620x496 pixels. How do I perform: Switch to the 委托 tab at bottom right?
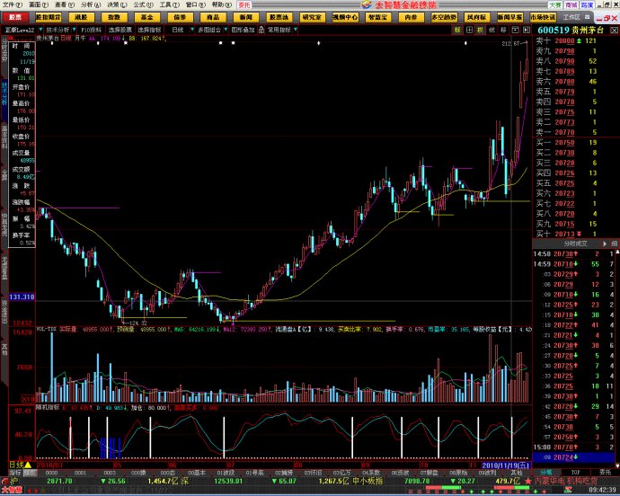click(x=605, y=473)
